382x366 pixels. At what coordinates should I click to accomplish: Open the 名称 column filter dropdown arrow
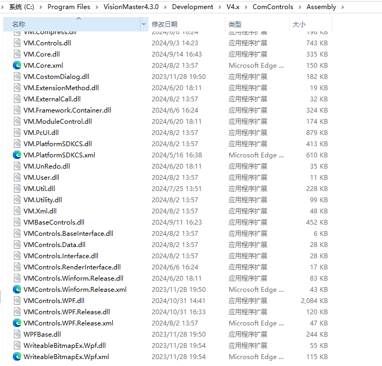pos(144,24)
